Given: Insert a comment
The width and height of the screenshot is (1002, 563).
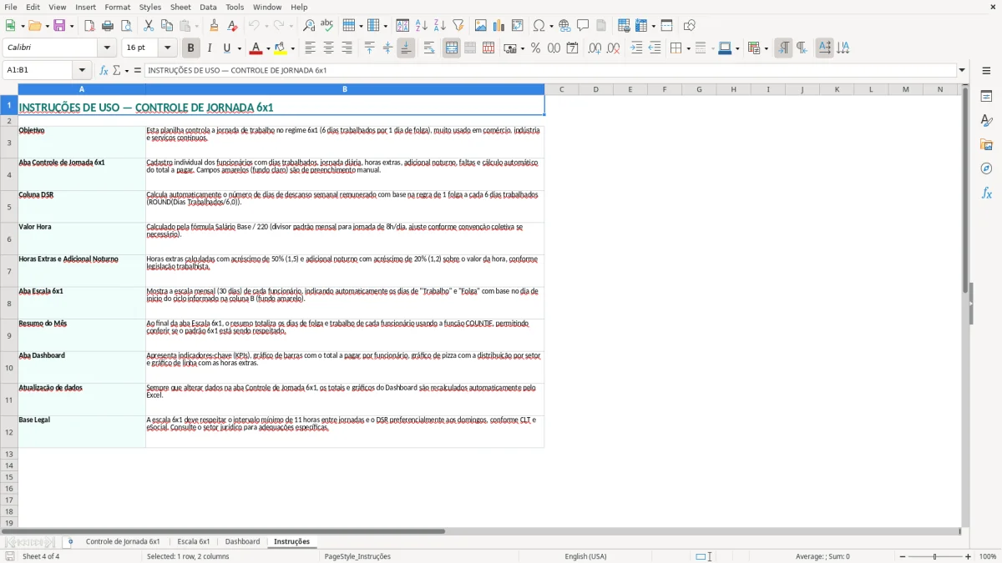Looking at the screenshot, I should (584, 26).
